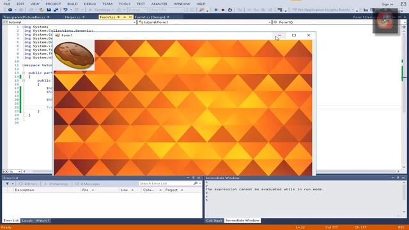Image resolution: width=409 pixels, height=230 pixels.
Task: Toggle the 0 Warnings filter
Action: pyautogui.click(x=56, y=184)
